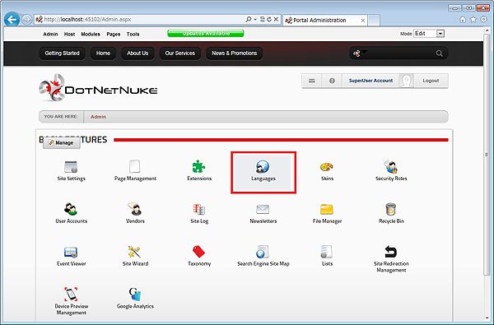Close the Portal Administration tab
The width and height of the screenshot is (494, 325).
pyautogui.click(x=363, y=20)
